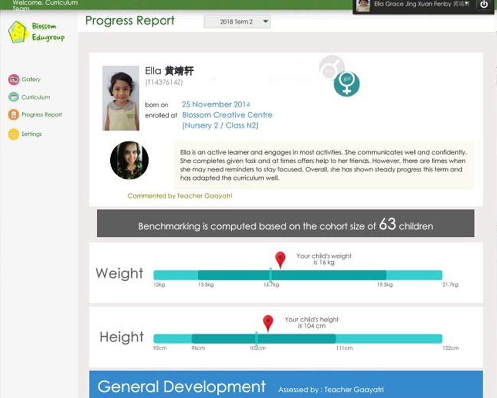This screenshot has height=398, width=497.
Task: Click the red height marker pin
Action: pos(268,322)
